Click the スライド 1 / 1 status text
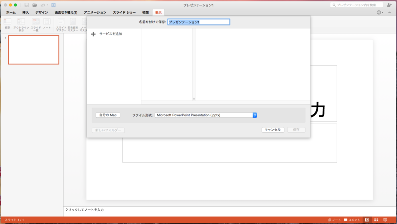The height and width of the screenshot is (224, 397). point(14,220)
